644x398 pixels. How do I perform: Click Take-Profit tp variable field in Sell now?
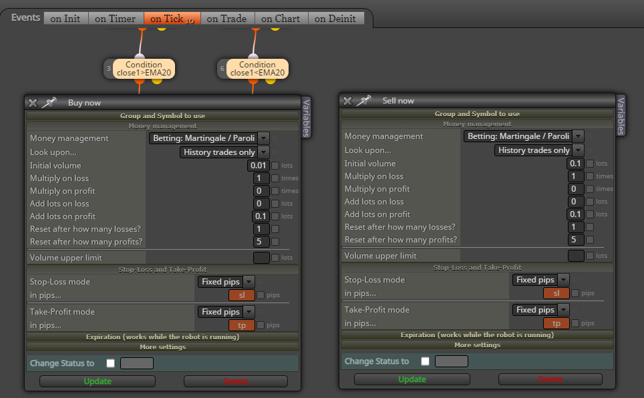coord(556,323)
